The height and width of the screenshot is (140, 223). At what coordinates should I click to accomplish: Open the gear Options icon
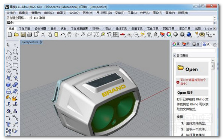click(202, 34)
